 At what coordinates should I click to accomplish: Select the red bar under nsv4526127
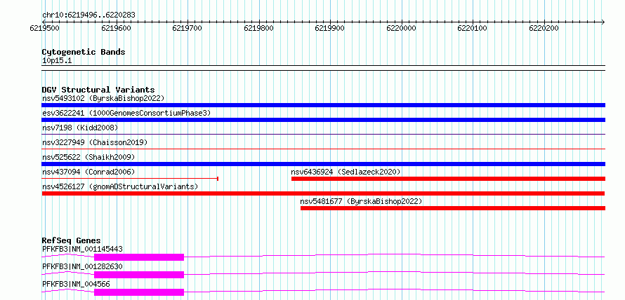[x=323, y=193]
